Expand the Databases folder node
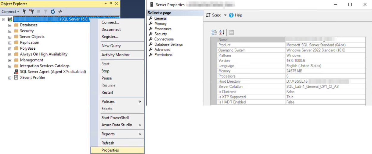 tap(10, 25)
